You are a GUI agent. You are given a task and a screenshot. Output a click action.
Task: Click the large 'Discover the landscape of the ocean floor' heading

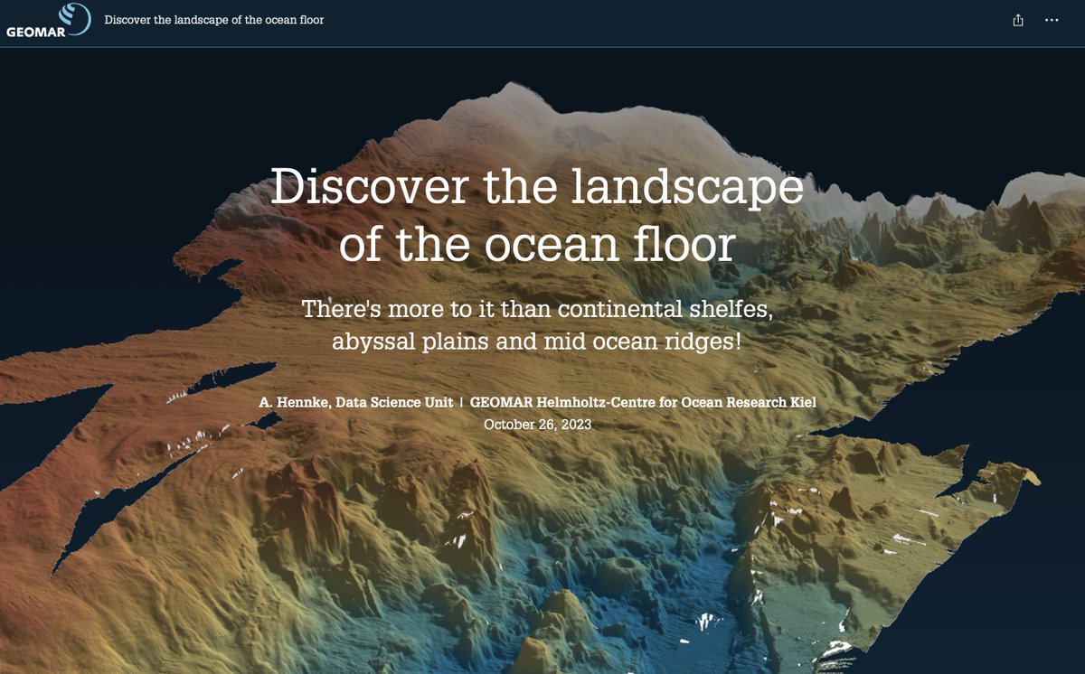(x=537, y=215)
